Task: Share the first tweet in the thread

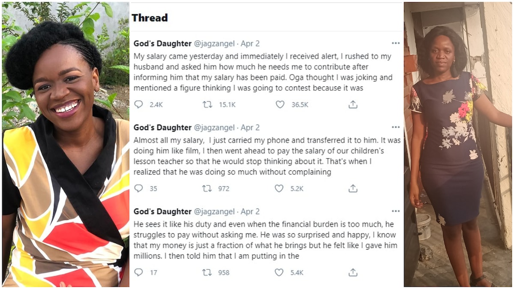Action: [353, 104]
